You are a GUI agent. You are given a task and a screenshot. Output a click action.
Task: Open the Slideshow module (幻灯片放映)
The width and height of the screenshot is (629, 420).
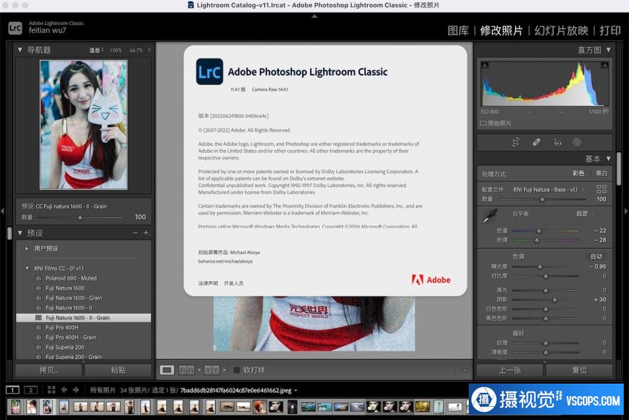[x=561, y=30]
